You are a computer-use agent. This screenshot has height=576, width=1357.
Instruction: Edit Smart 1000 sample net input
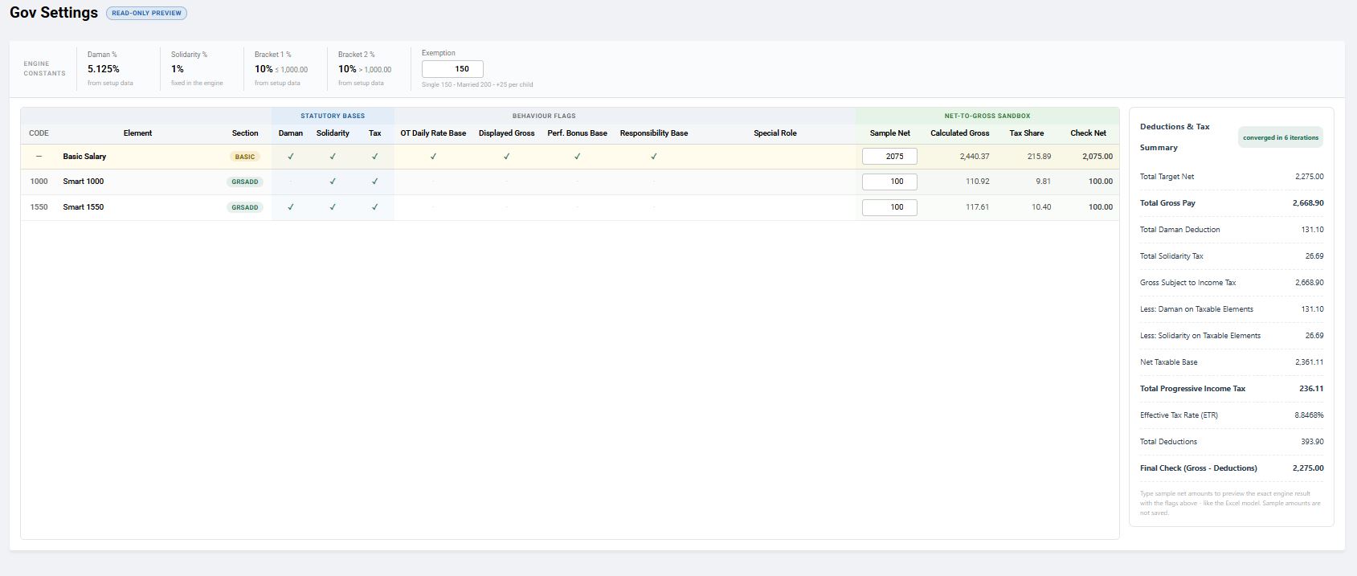click(889, 182)
